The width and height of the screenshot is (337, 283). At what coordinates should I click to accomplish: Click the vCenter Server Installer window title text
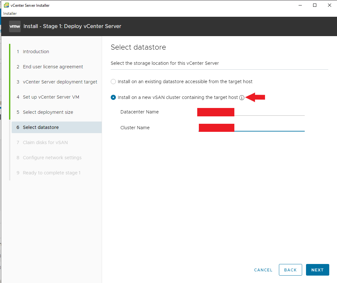[30, 5]
